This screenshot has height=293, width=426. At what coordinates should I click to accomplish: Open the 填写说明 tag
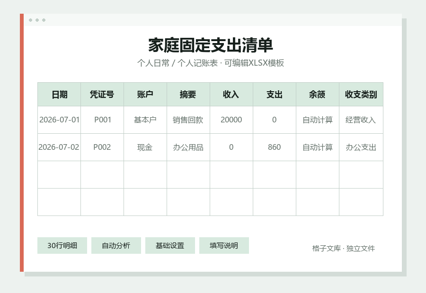(x=224, y=246)
